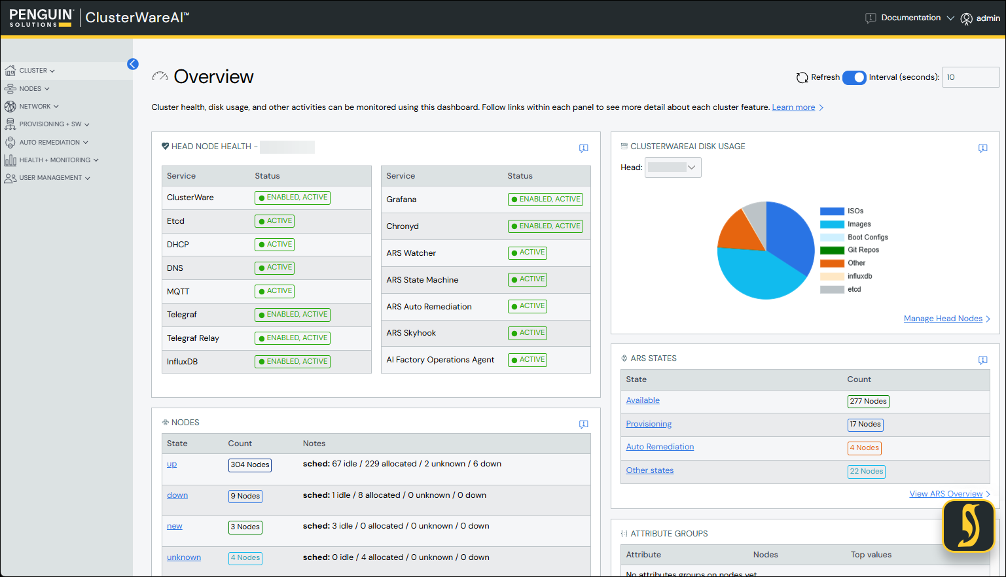Open help icon on Nodes panel
The image size is (1006, 577).
click(x=584, y=425)
